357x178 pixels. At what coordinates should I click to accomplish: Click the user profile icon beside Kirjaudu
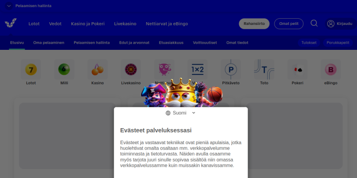point(331,24)
